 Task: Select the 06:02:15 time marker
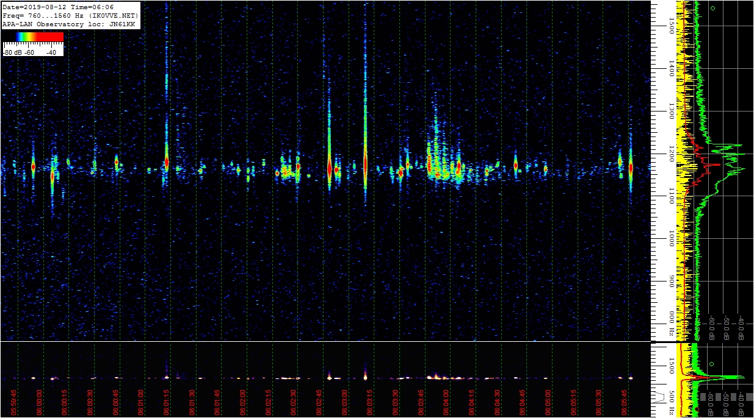(x=269, y=401)
